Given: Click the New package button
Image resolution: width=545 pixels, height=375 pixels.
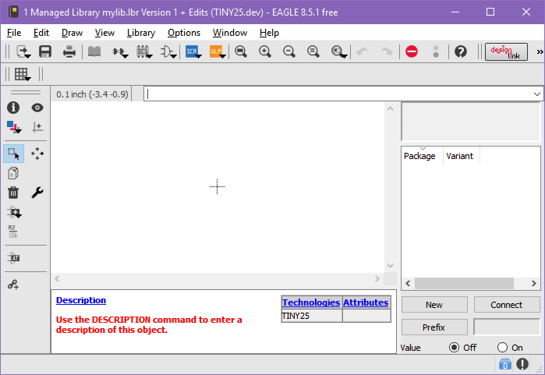Looking at the screenshot, I should pyautogui.click(x=434, y=305).
